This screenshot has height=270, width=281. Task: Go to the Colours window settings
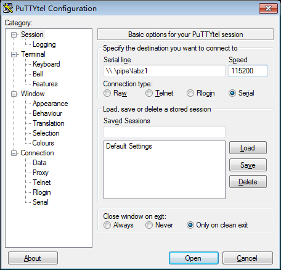point(43,143)
